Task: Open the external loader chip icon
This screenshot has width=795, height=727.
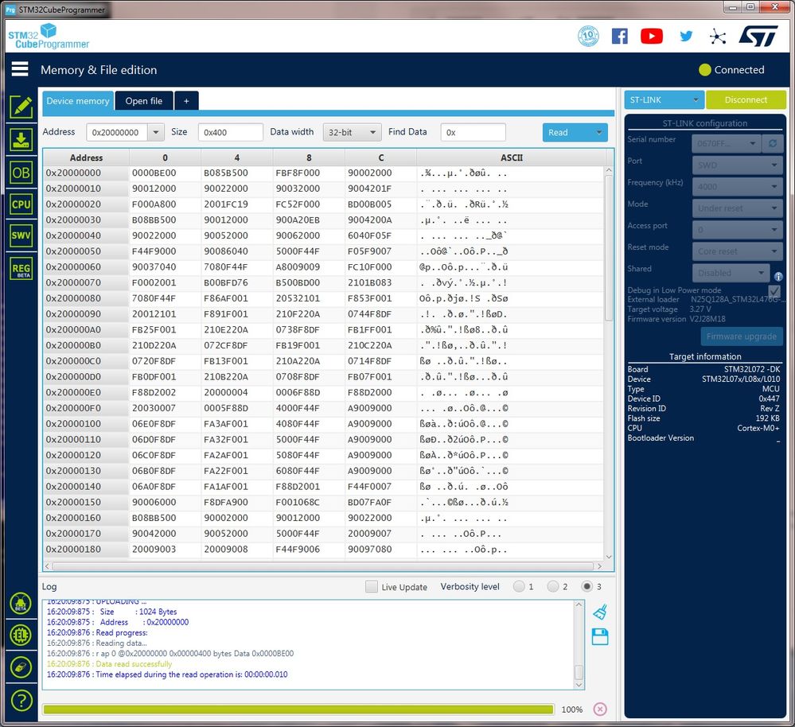Action: 21,635
